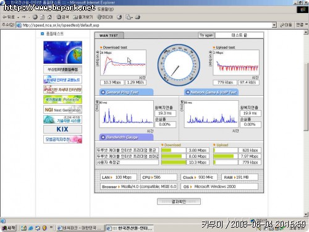Click the 품질테스트 sidebar heading
Viewport: 309px width, 232px height.
point(54,33)
